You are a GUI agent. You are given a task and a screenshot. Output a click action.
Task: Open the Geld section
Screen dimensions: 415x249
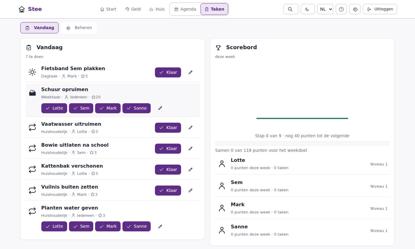click(133, 9)
